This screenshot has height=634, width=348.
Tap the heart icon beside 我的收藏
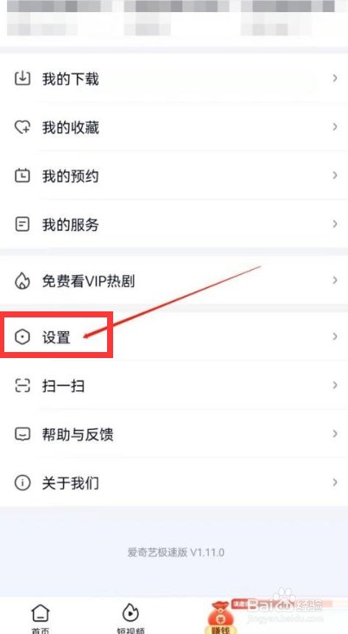click(x=22, y=127)
